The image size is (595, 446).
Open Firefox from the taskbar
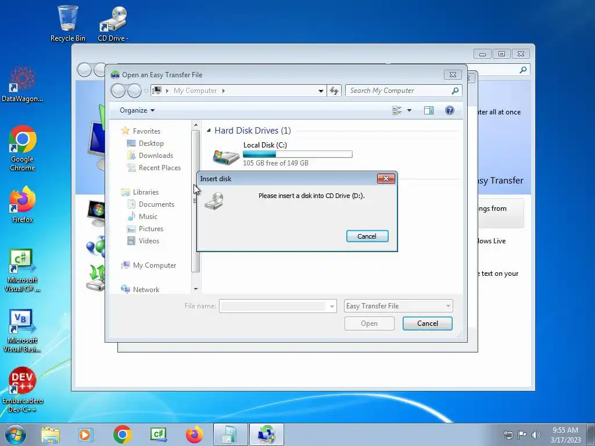point(194,434)
